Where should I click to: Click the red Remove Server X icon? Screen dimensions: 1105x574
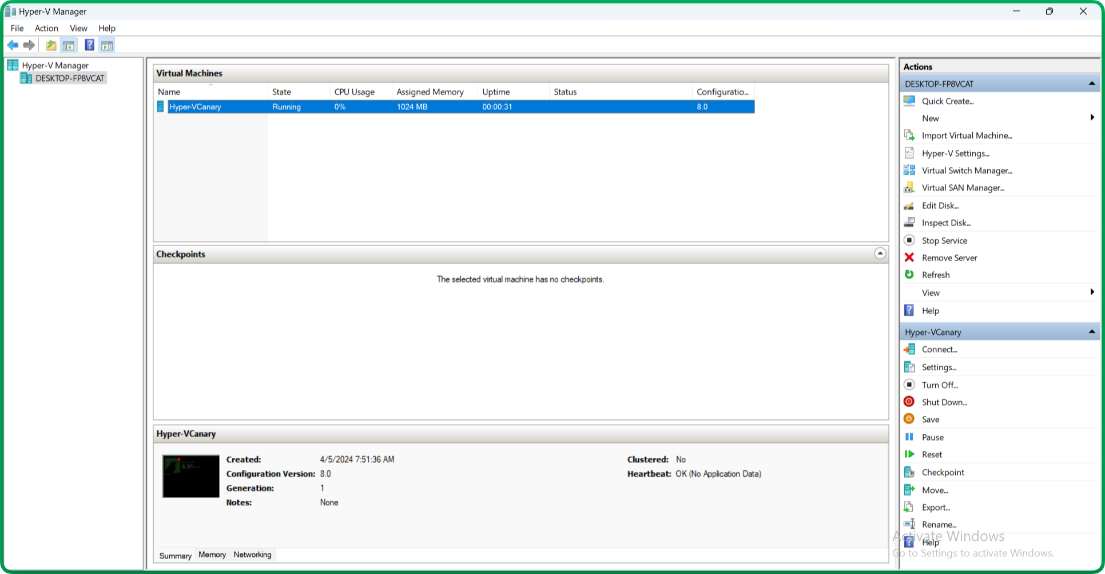[909, 258]
